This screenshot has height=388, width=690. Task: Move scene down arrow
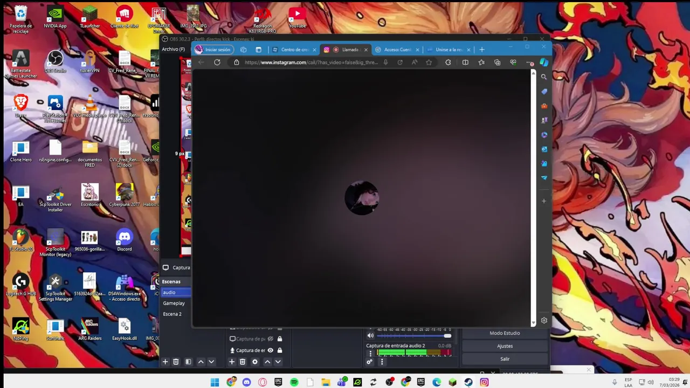click(x=211, y=362)
